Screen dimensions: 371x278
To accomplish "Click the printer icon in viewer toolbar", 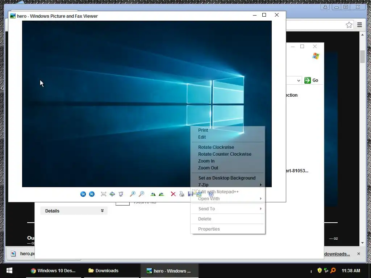I will tap(182, 194).
